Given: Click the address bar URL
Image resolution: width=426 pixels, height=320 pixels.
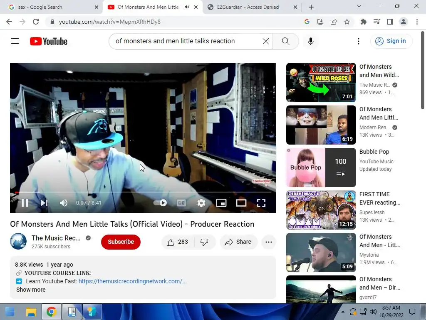Looking at the screenshot, I should click(x=110, y=22).
